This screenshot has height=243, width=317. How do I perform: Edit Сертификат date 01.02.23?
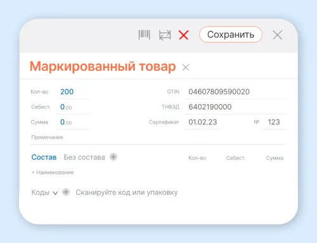[x=202, y=122]
